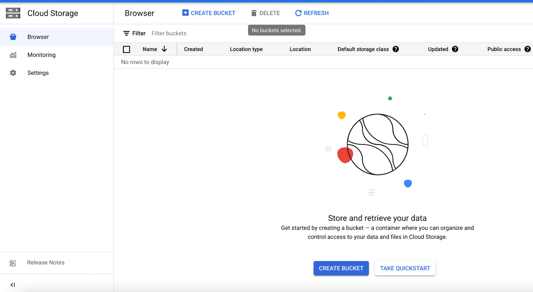Open Release Notes in the sidebar
The image size is (533, 292).
[x=57, y=263]
